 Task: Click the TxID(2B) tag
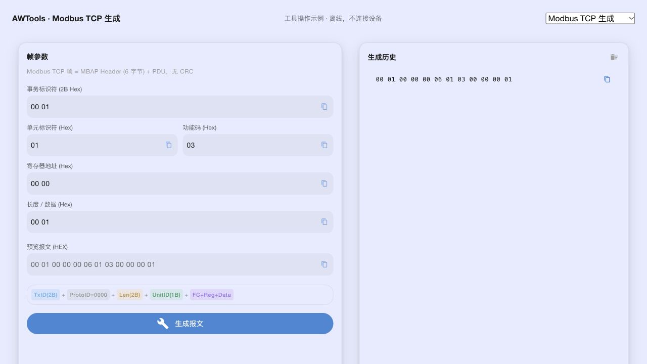click(x=45, y=295)
